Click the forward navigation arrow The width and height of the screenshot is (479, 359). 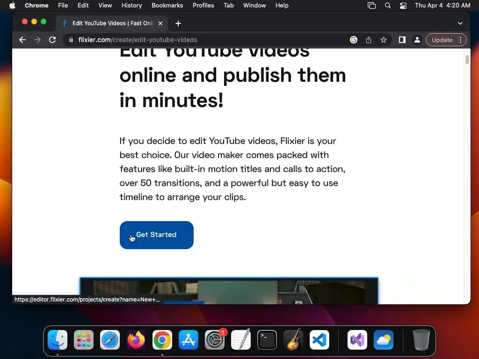pyautogui.click(x=37, y=40)
